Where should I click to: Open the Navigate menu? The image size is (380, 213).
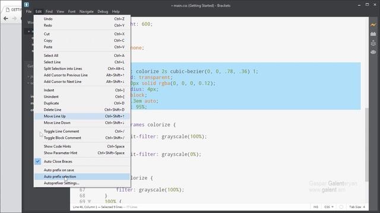87,11
